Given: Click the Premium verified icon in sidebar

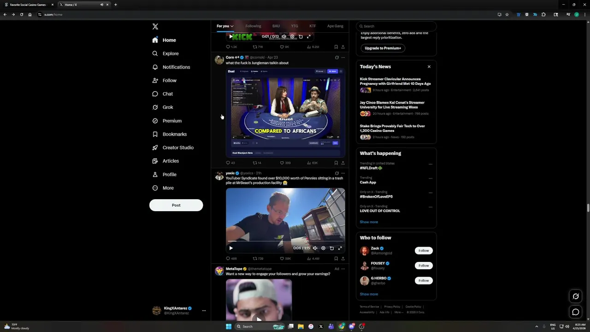Looking at the screenshot, I should click(x=155, y=121).
